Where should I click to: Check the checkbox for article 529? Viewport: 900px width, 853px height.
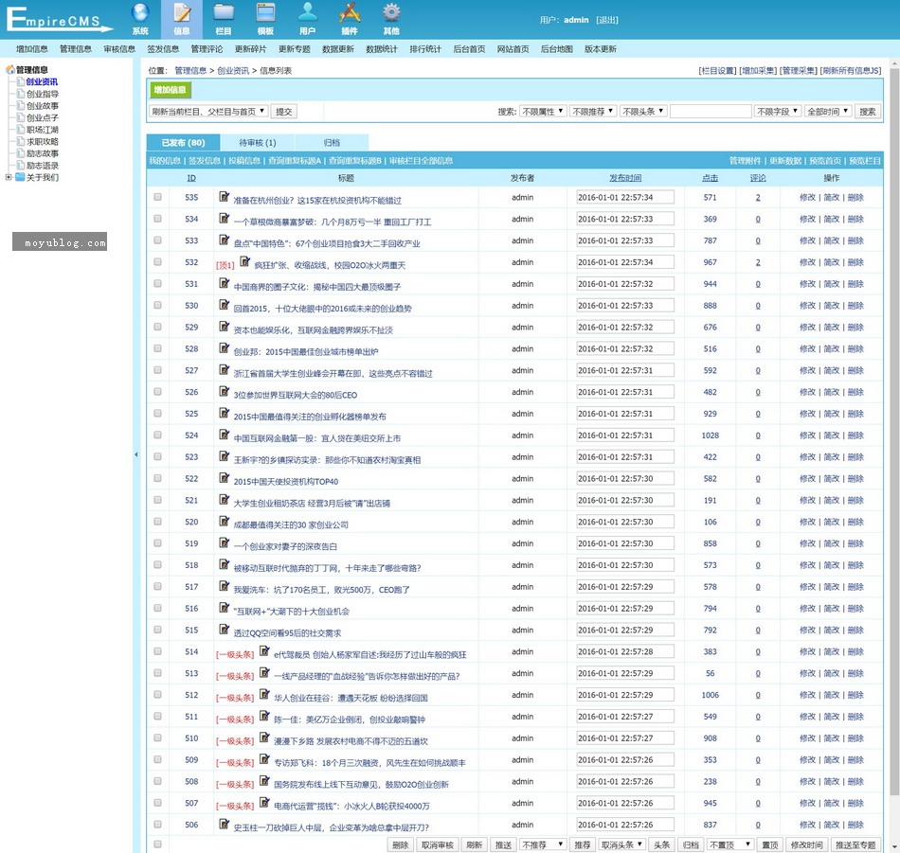(x=158, y=327)
